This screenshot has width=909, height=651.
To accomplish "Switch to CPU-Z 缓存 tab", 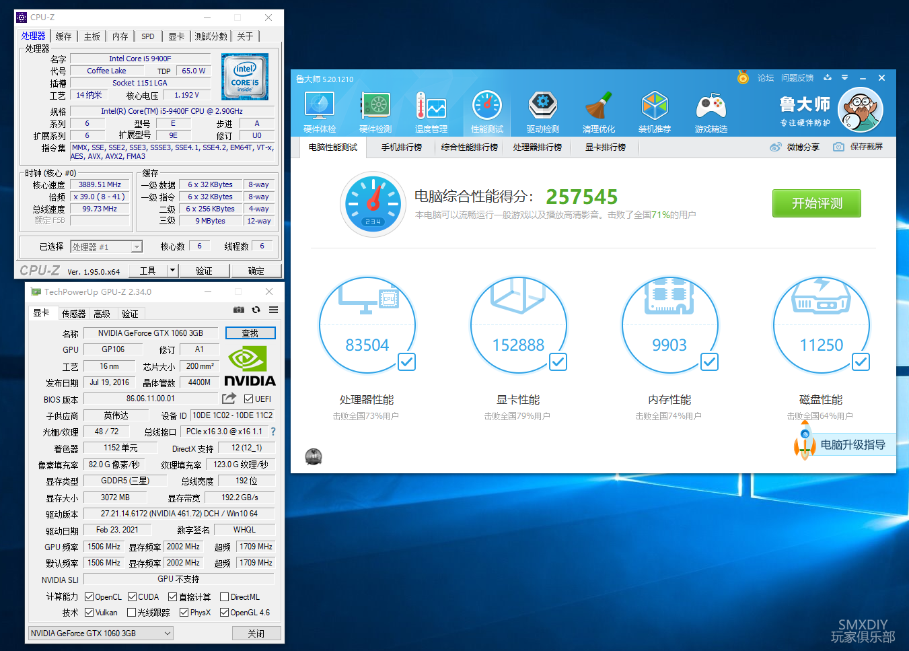I will pyautogui.click(x=64, y=36).
